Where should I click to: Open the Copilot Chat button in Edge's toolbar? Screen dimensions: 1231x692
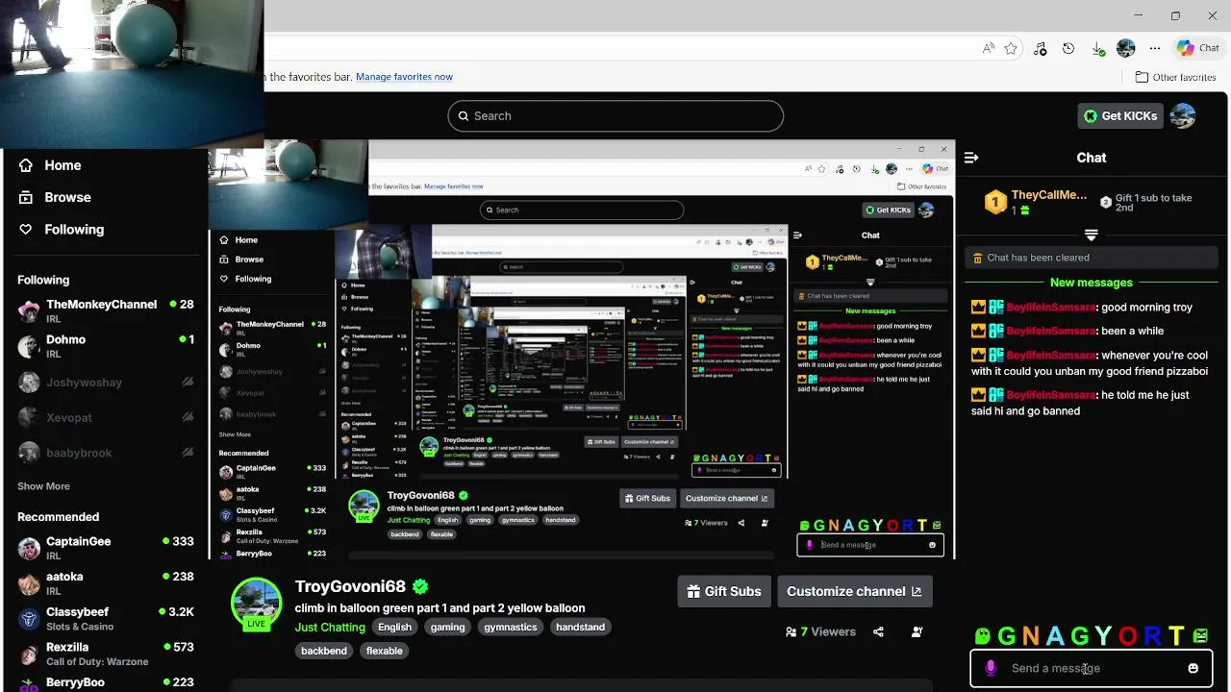click(1198, 48)
